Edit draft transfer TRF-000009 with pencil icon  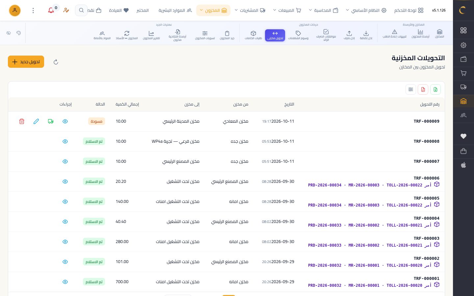tap(36, 121)
